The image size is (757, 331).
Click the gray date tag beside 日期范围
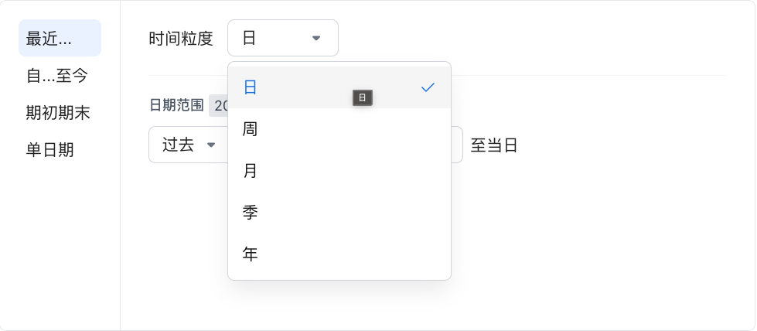click(x=218, y=105)
